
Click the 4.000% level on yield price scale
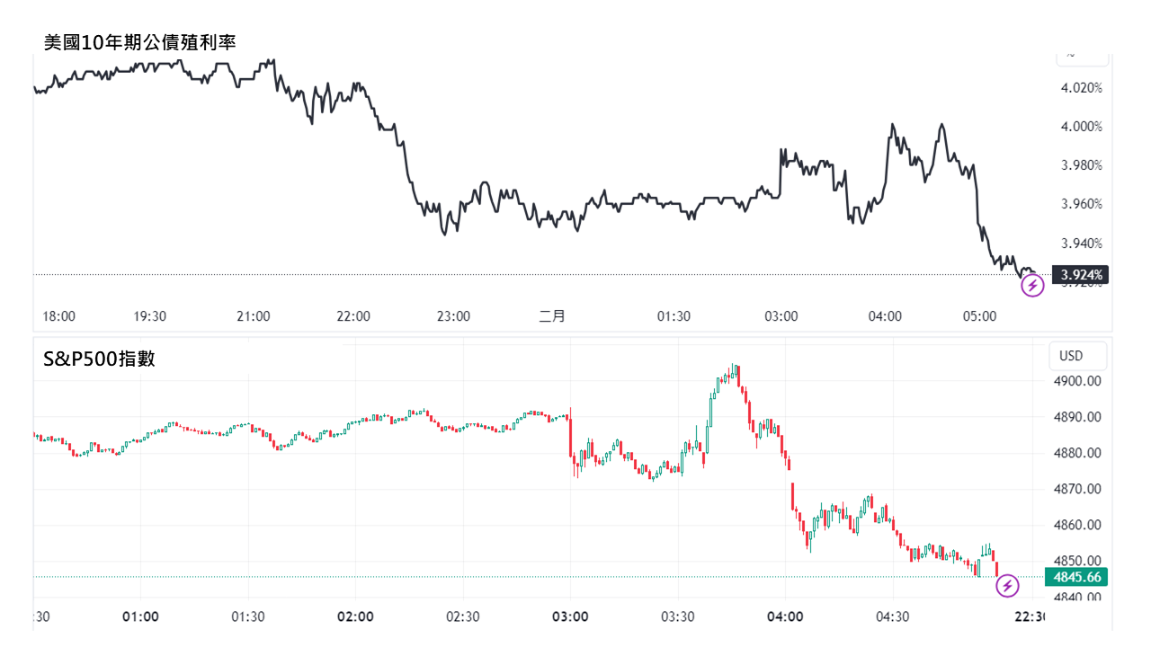click(1082, 127)
